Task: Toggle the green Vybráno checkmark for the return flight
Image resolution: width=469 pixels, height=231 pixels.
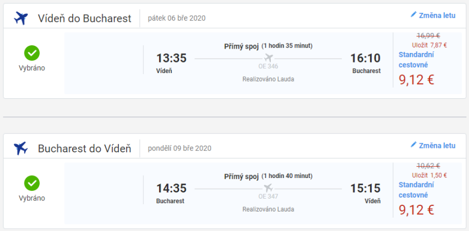Action: click(x=32, y=183)
